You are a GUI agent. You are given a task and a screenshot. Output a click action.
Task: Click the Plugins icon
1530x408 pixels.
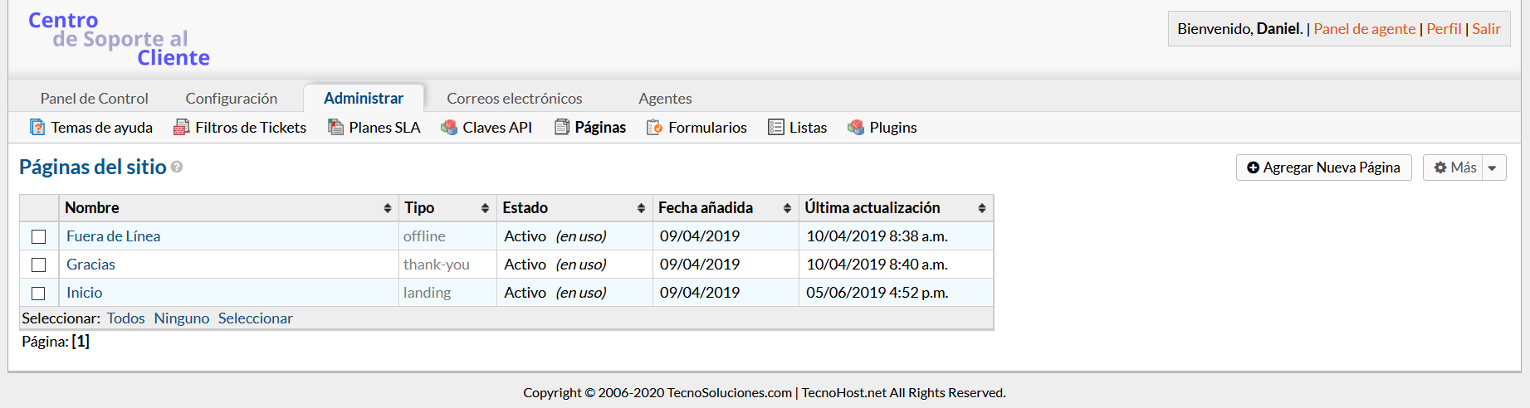tap(856, 127)
